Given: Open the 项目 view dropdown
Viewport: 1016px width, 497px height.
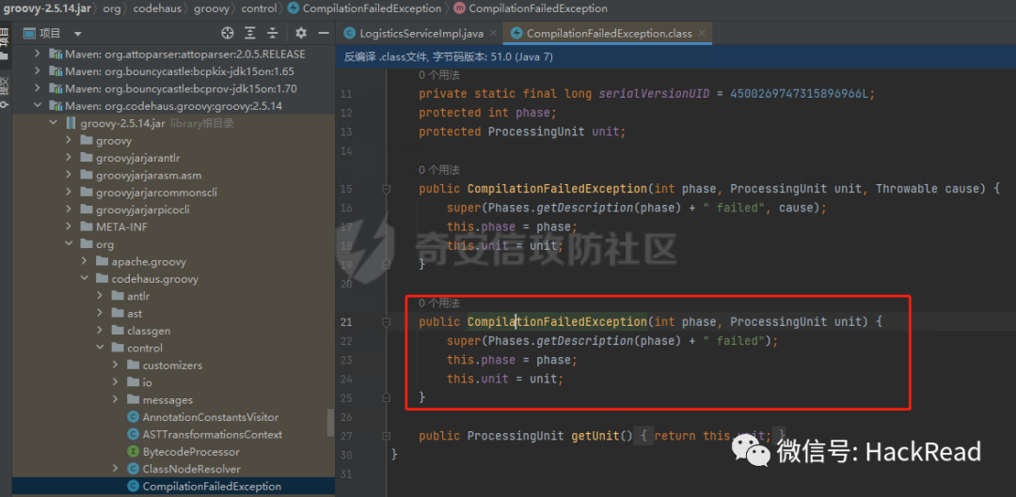Looking at the screenshot, I should (78, 34).
